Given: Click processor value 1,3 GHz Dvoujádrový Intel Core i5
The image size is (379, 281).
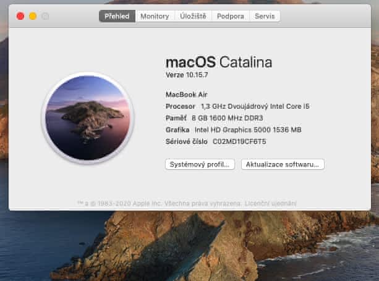Looking at the screenshot, I should (255, 106).
